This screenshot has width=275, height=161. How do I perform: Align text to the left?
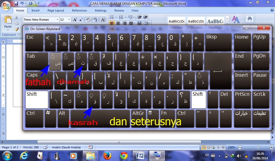[x=112, y=23]
